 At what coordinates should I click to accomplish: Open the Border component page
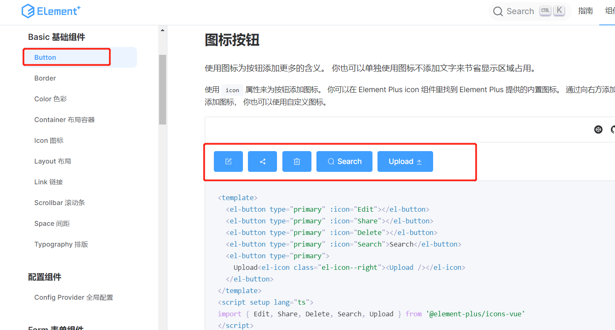(45, 78)
